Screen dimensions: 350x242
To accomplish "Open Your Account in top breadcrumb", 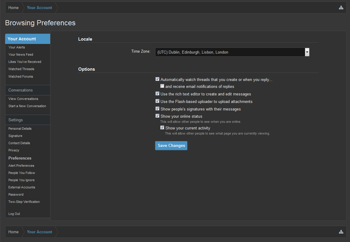I will tap(39, 8).
